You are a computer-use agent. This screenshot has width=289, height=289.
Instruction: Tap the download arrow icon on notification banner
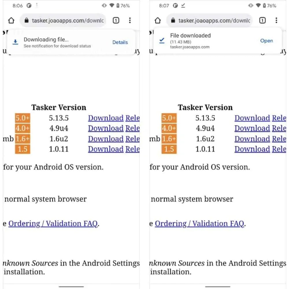15,42
